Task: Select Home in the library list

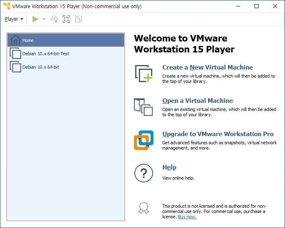Action: tap(66, 40)
